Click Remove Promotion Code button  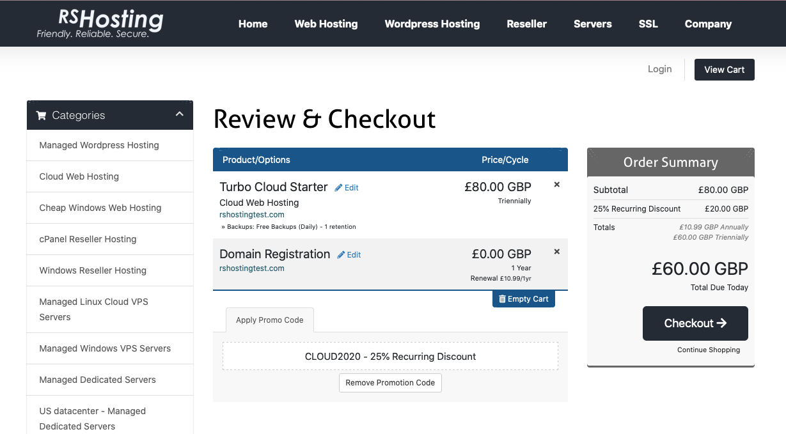[x=390, y=383]
